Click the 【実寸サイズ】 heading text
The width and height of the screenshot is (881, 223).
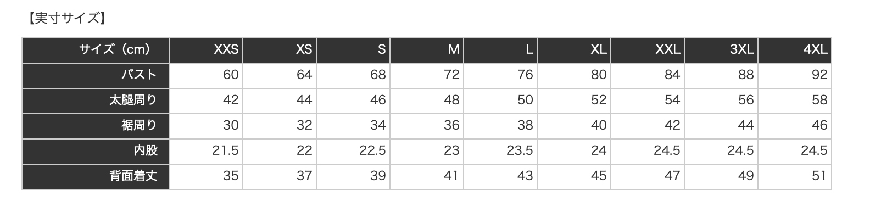click(66, 19)
